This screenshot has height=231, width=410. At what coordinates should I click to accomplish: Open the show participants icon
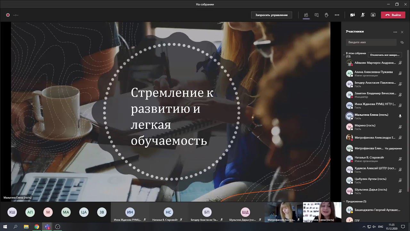click(306, 15)
